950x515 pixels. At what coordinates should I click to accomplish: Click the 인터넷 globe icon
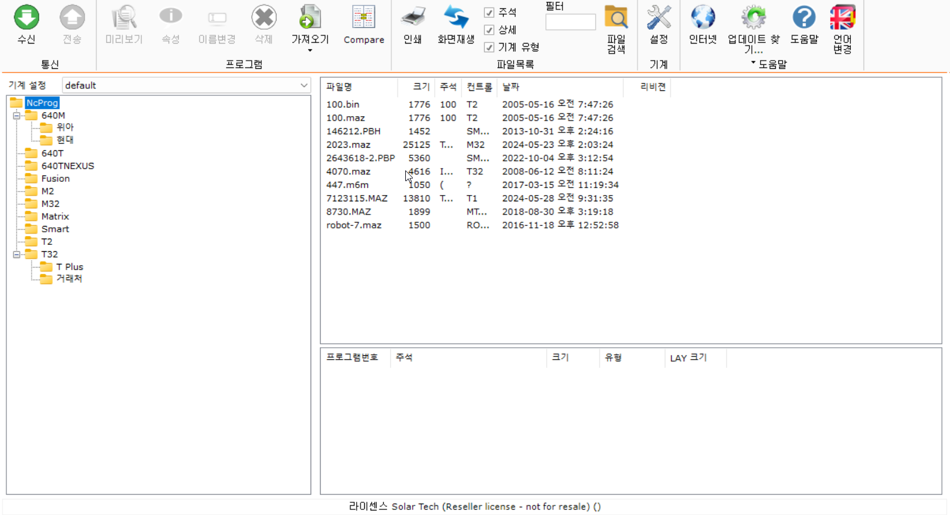(703, 18)
